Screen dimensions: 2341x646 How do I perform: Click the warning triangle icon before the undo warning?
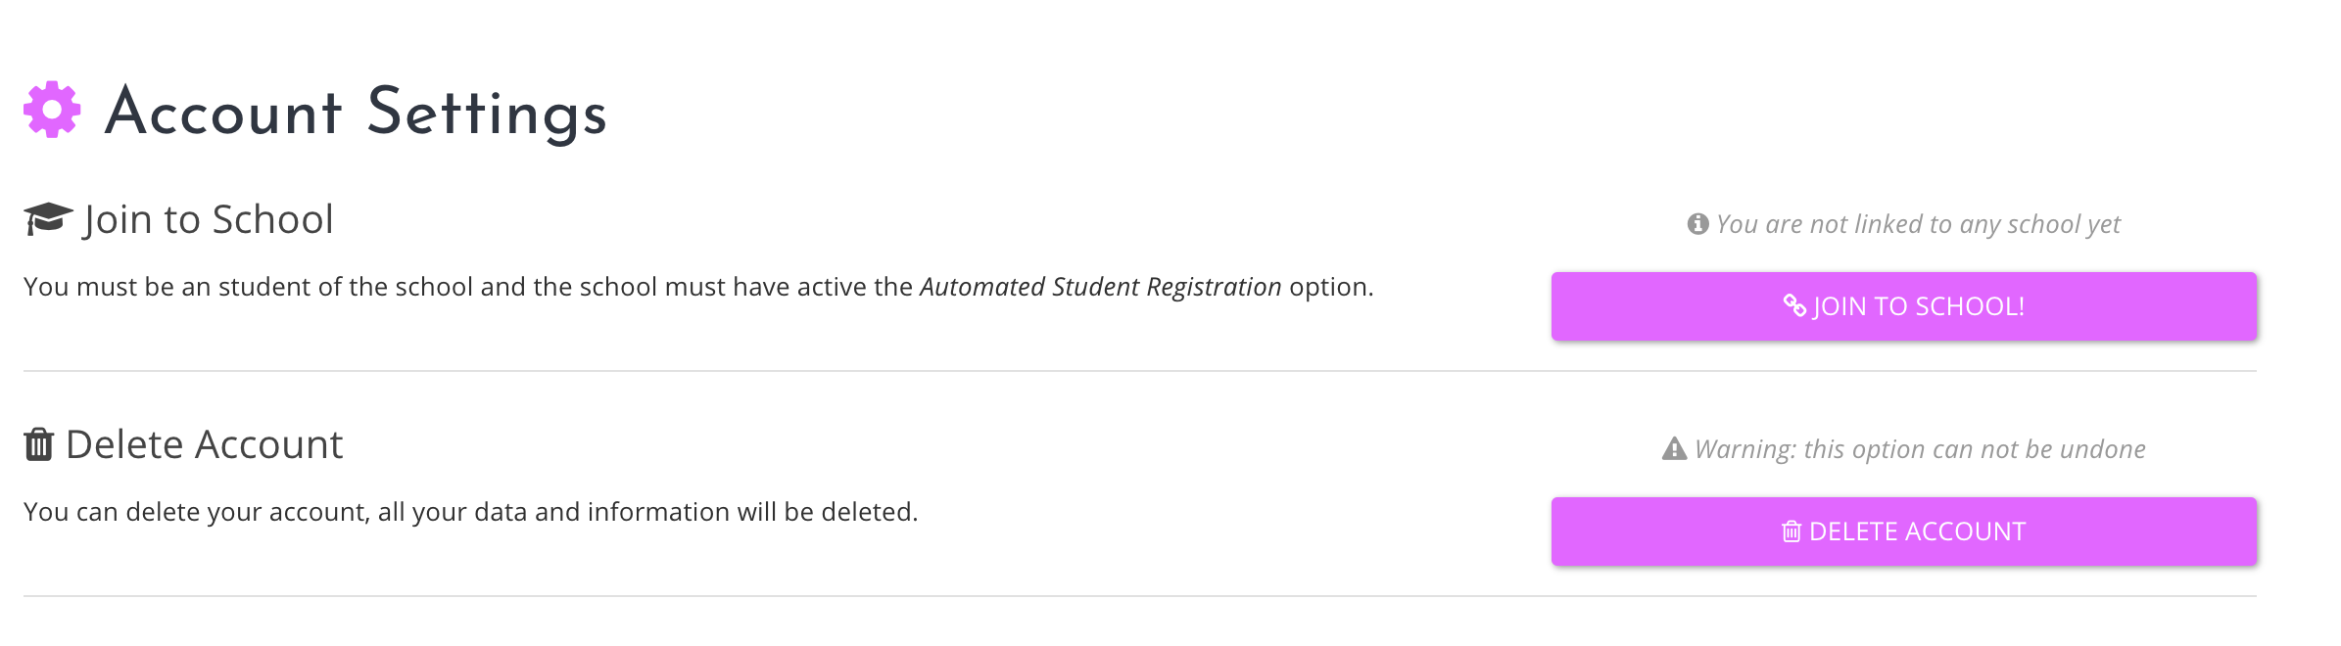(1672, 448)
